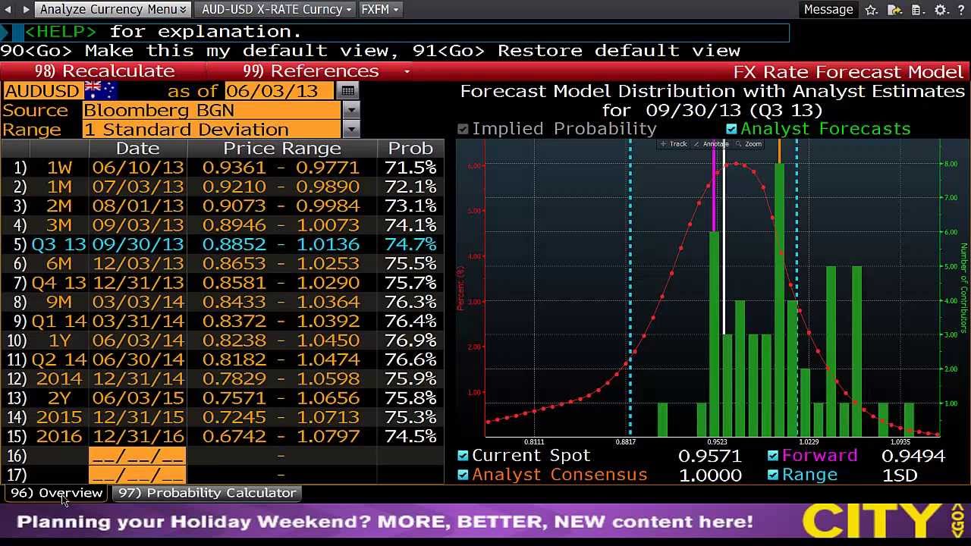Expand the Analyze Currency Menu dropdown

pos(114,9)
